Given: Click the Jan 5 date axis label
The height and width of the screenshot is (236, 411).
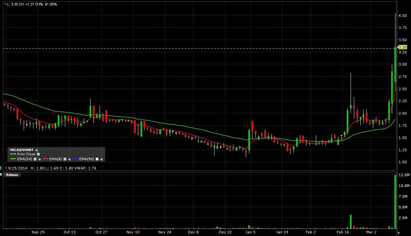Looking at the screenshot, I should [x=250, y=232].
